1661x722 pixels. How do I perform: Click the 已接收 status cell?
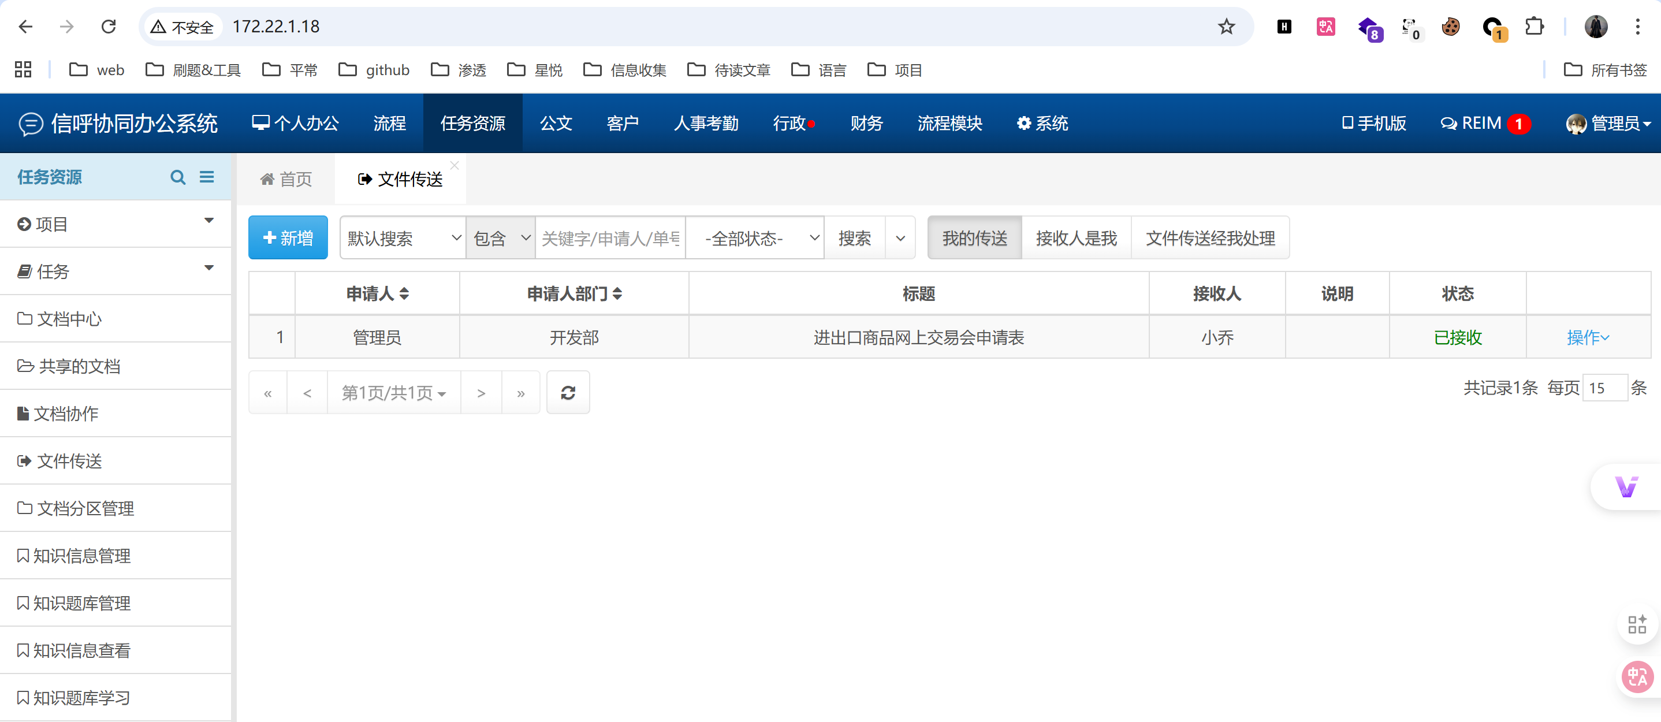click(1457, 337)
